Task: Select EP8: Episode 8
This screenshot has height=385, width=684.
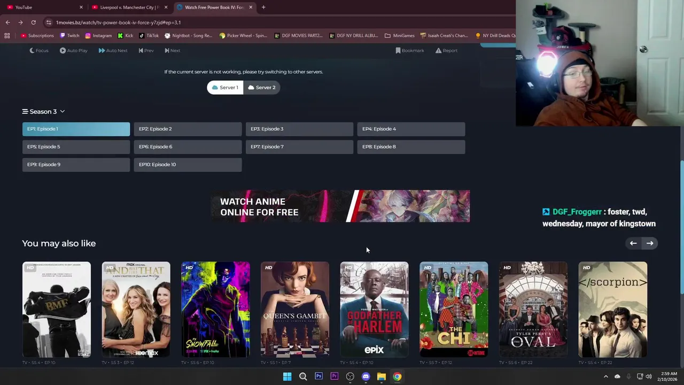Action: 411,147
